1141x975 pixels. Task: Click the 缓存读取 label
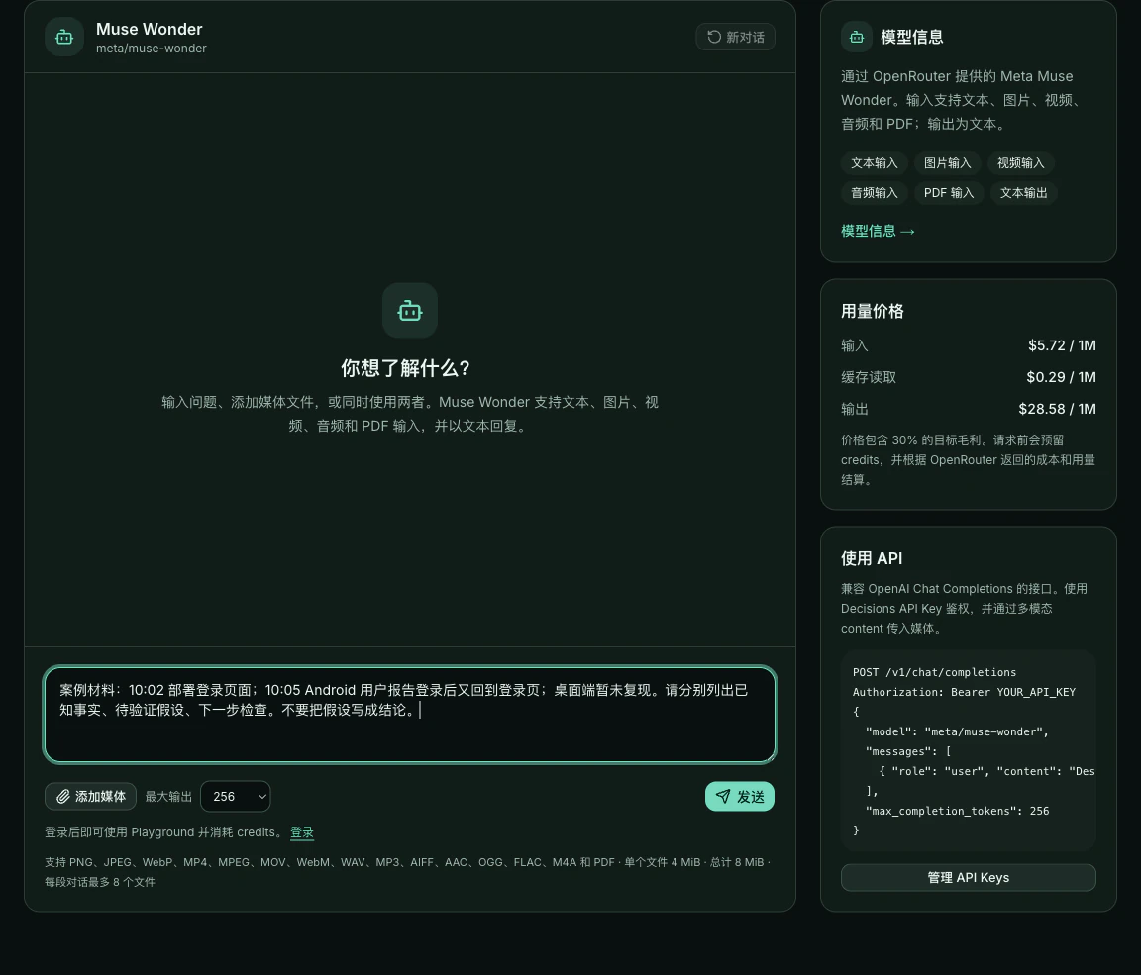pyautogui.click(x=868, y=377)
